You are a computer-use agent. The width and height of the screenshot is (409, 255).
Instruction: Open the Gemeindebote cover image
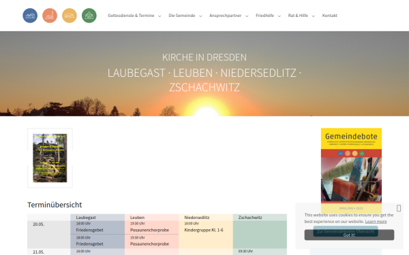351,171
